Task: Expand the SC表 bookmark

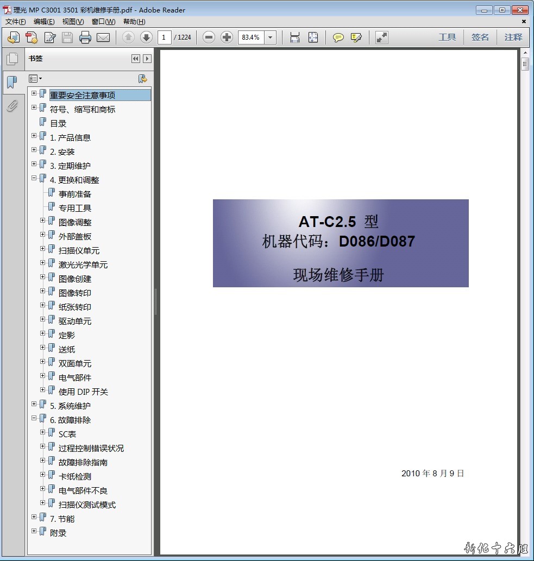Action: click(43, 432)
